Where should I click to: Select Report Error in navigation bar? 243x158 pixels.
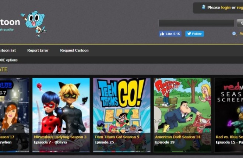[x=38, y=50]
